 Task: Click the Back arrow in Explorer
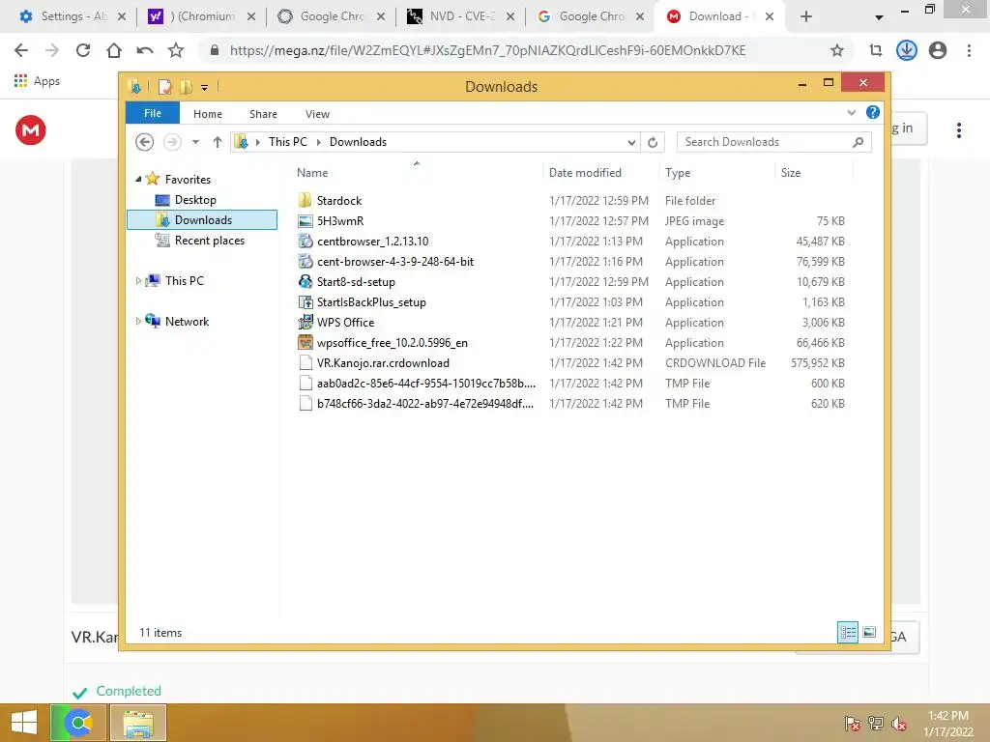pos(145,142)
